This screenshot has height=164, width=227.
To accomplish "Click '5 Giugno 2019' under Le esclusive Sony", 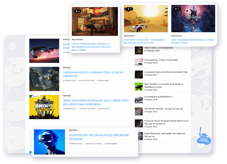I will pyautogui.click(x=151, y=75).
